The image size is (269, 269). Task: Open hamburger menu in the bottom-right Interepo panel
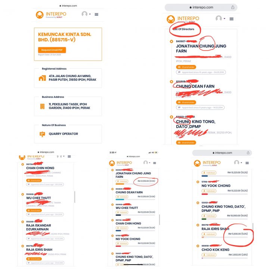[x=247, y=163]
